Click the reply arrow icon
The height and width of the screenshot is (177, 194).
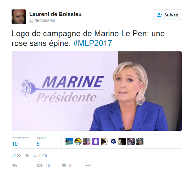(x=15, y=165)
